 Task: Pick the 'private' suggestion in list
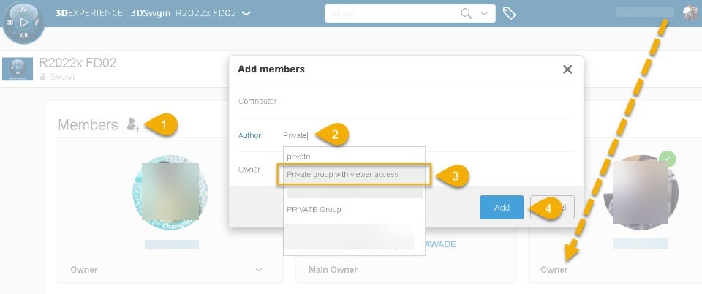point(298,157)
